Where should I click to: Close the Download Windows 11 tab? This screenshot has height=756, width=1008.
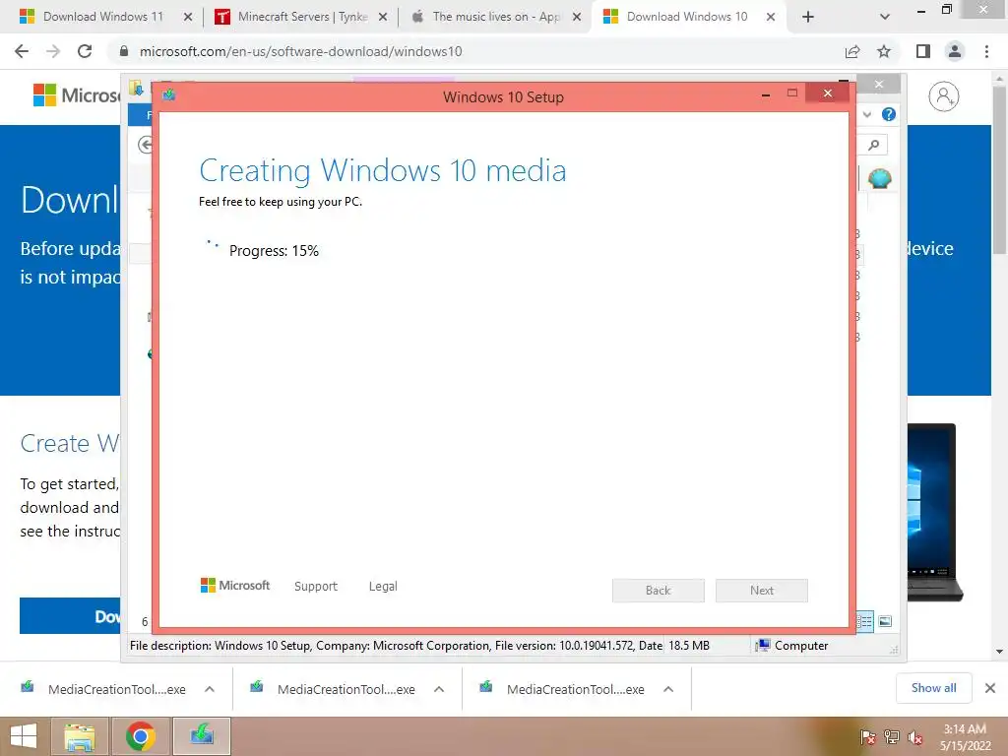188,17
